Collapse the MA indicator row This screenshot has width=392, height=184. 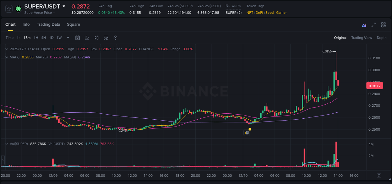[7, 57]
